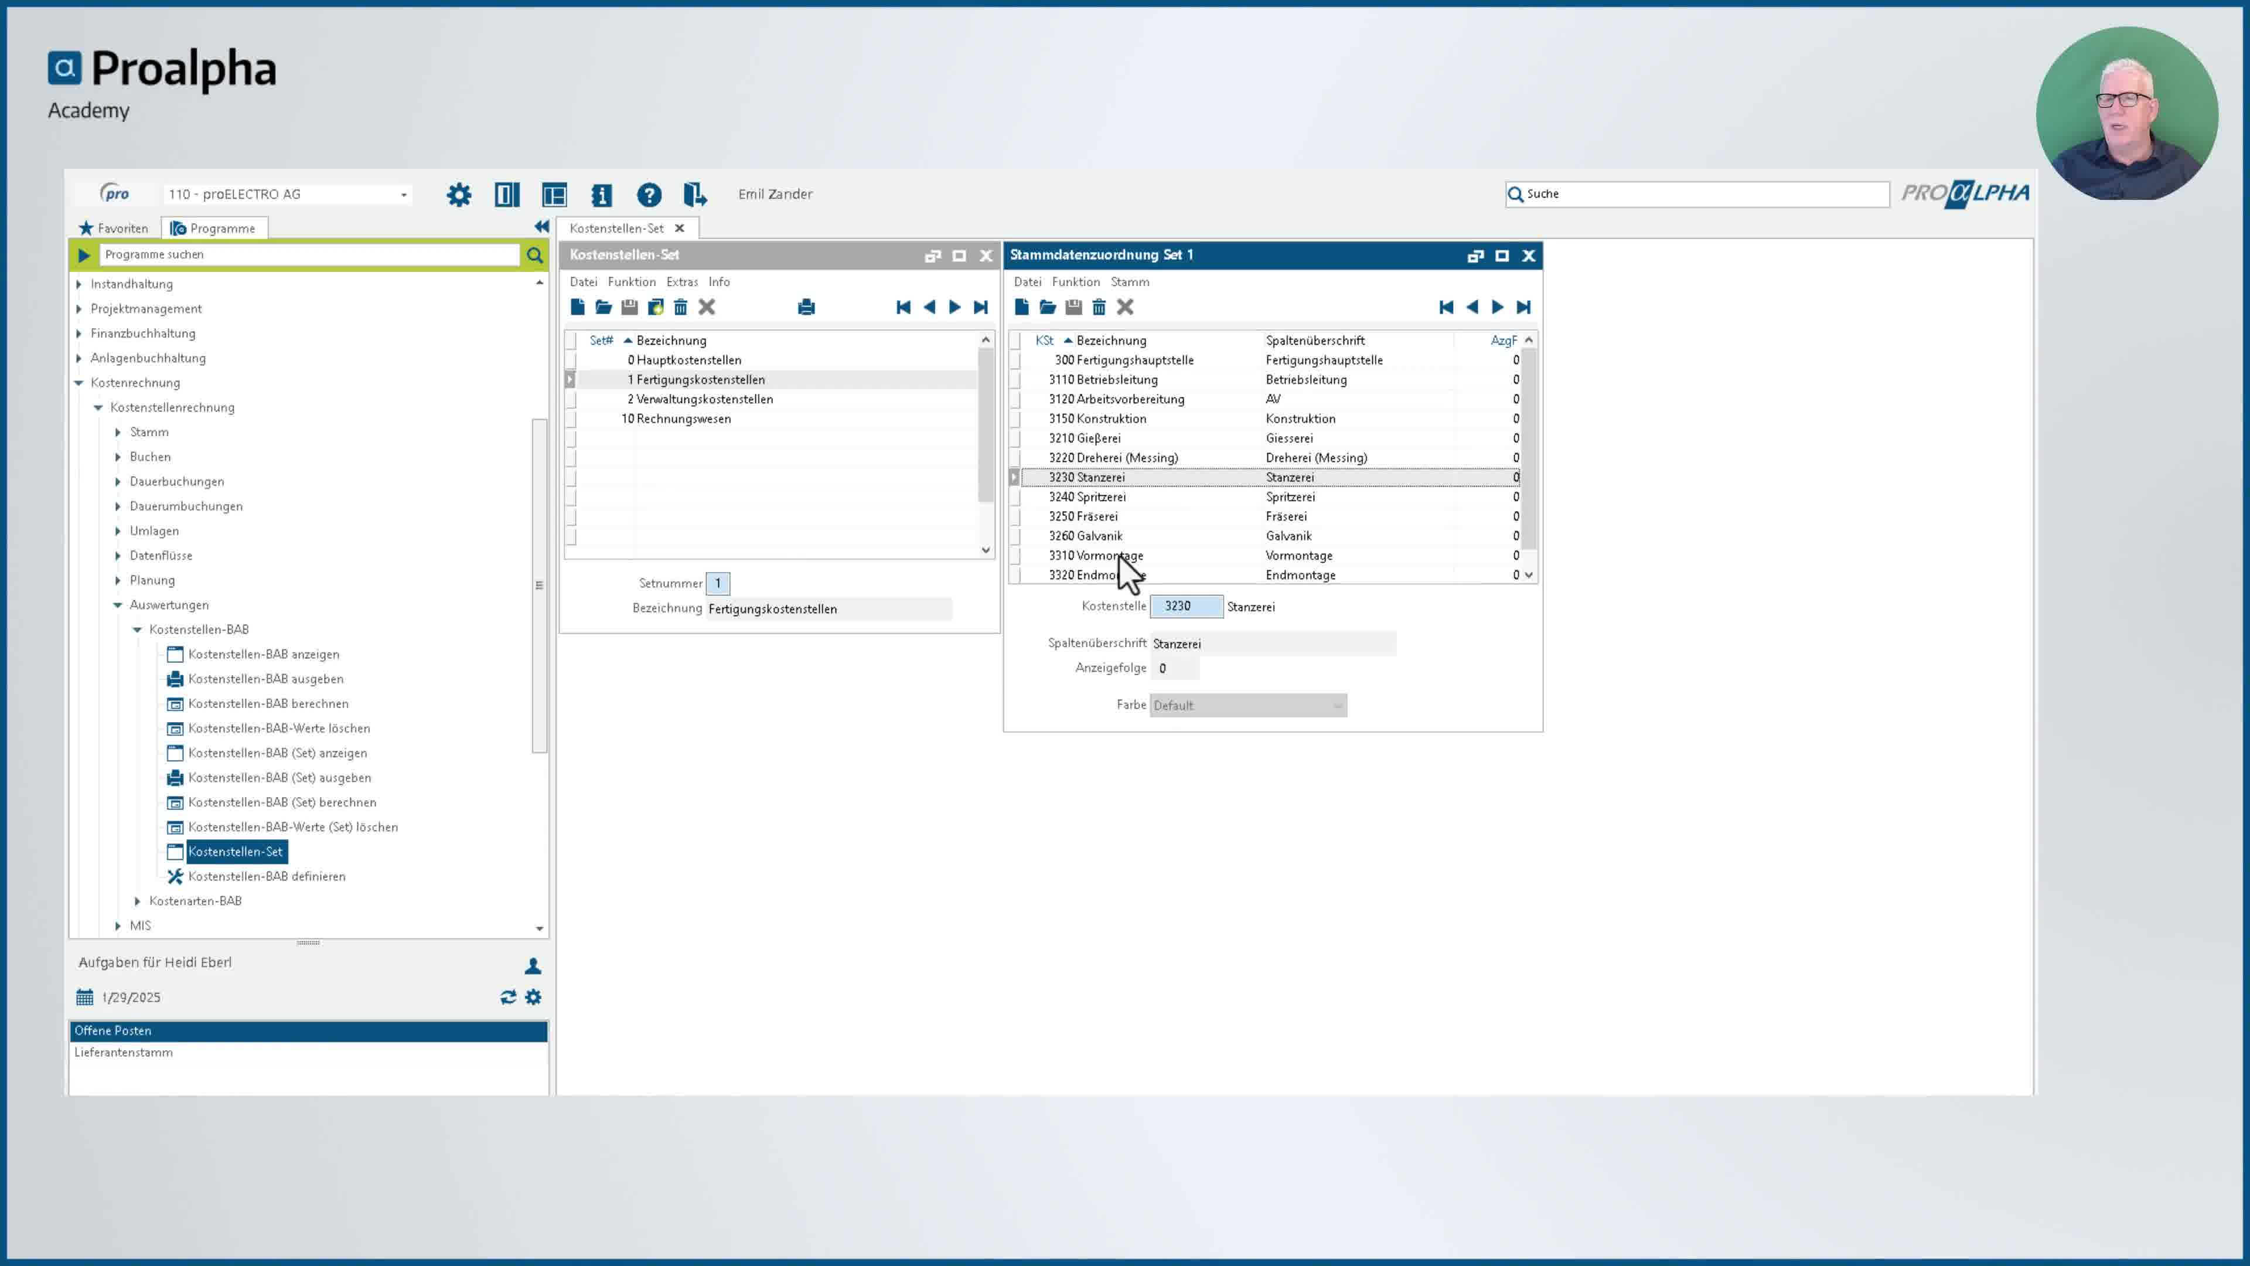Click the Programme suchen search field
The image size is (2250, 1266).
310,254
